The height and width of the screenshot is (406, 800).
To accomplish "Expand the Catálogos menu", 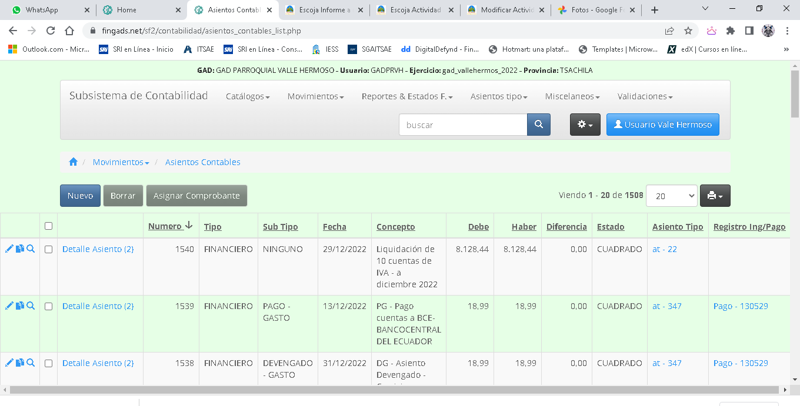I will click(248, 96).
